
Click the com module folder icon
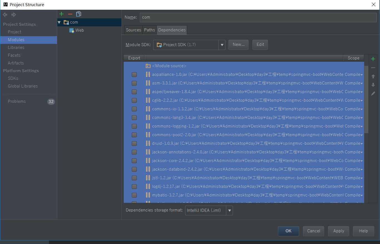(x=66, y=22)
